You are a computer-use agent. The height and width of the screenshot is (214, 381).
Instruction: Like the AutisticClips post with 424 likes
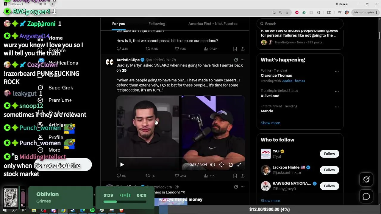point(180,176)
